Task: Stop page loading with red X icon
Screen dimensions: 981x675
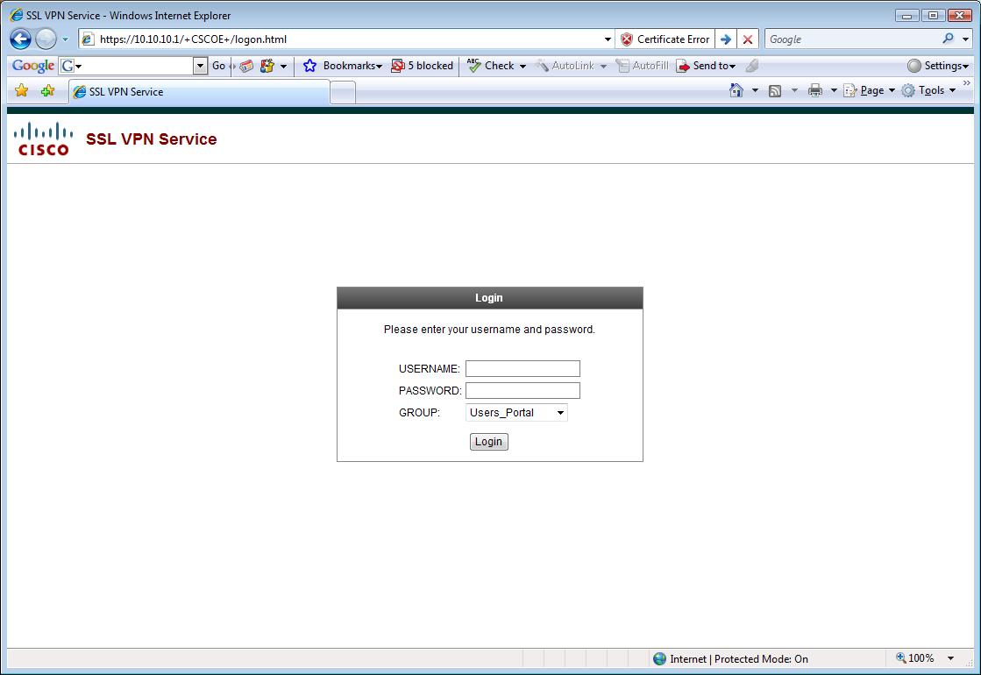Action: pos(748,39)
